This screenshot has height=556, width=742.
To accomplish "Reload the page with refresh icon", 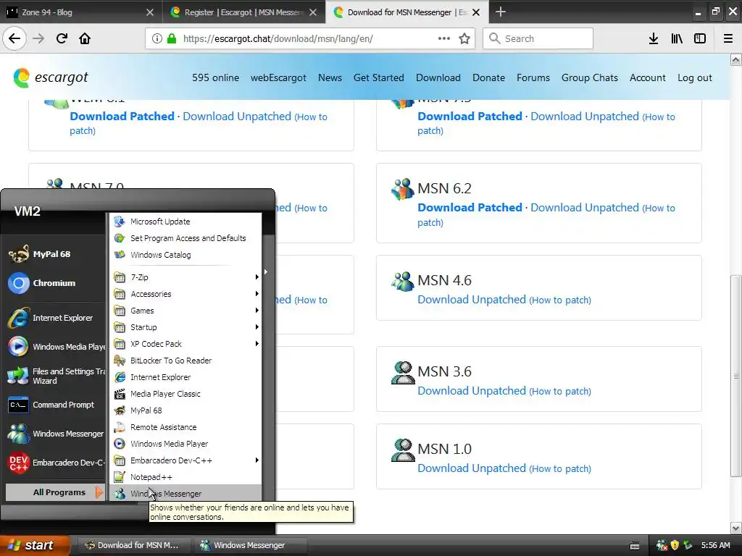I will pos(62,38).
